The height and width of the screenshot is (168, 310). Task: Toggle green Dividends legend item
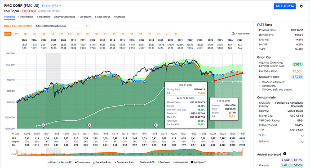164,162
